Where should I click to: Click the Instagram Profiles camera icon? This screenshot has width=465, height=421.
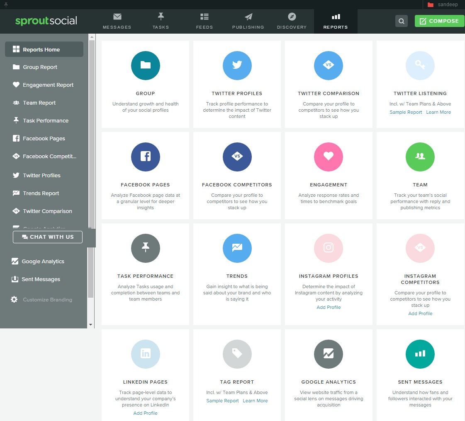[328, 248]
